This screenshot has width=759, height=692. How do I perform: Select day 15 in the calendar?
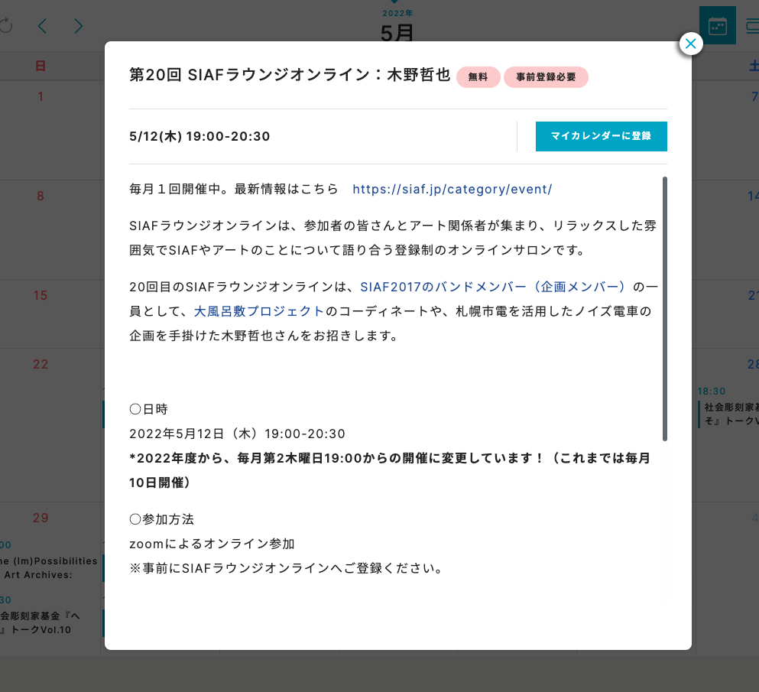41,295
